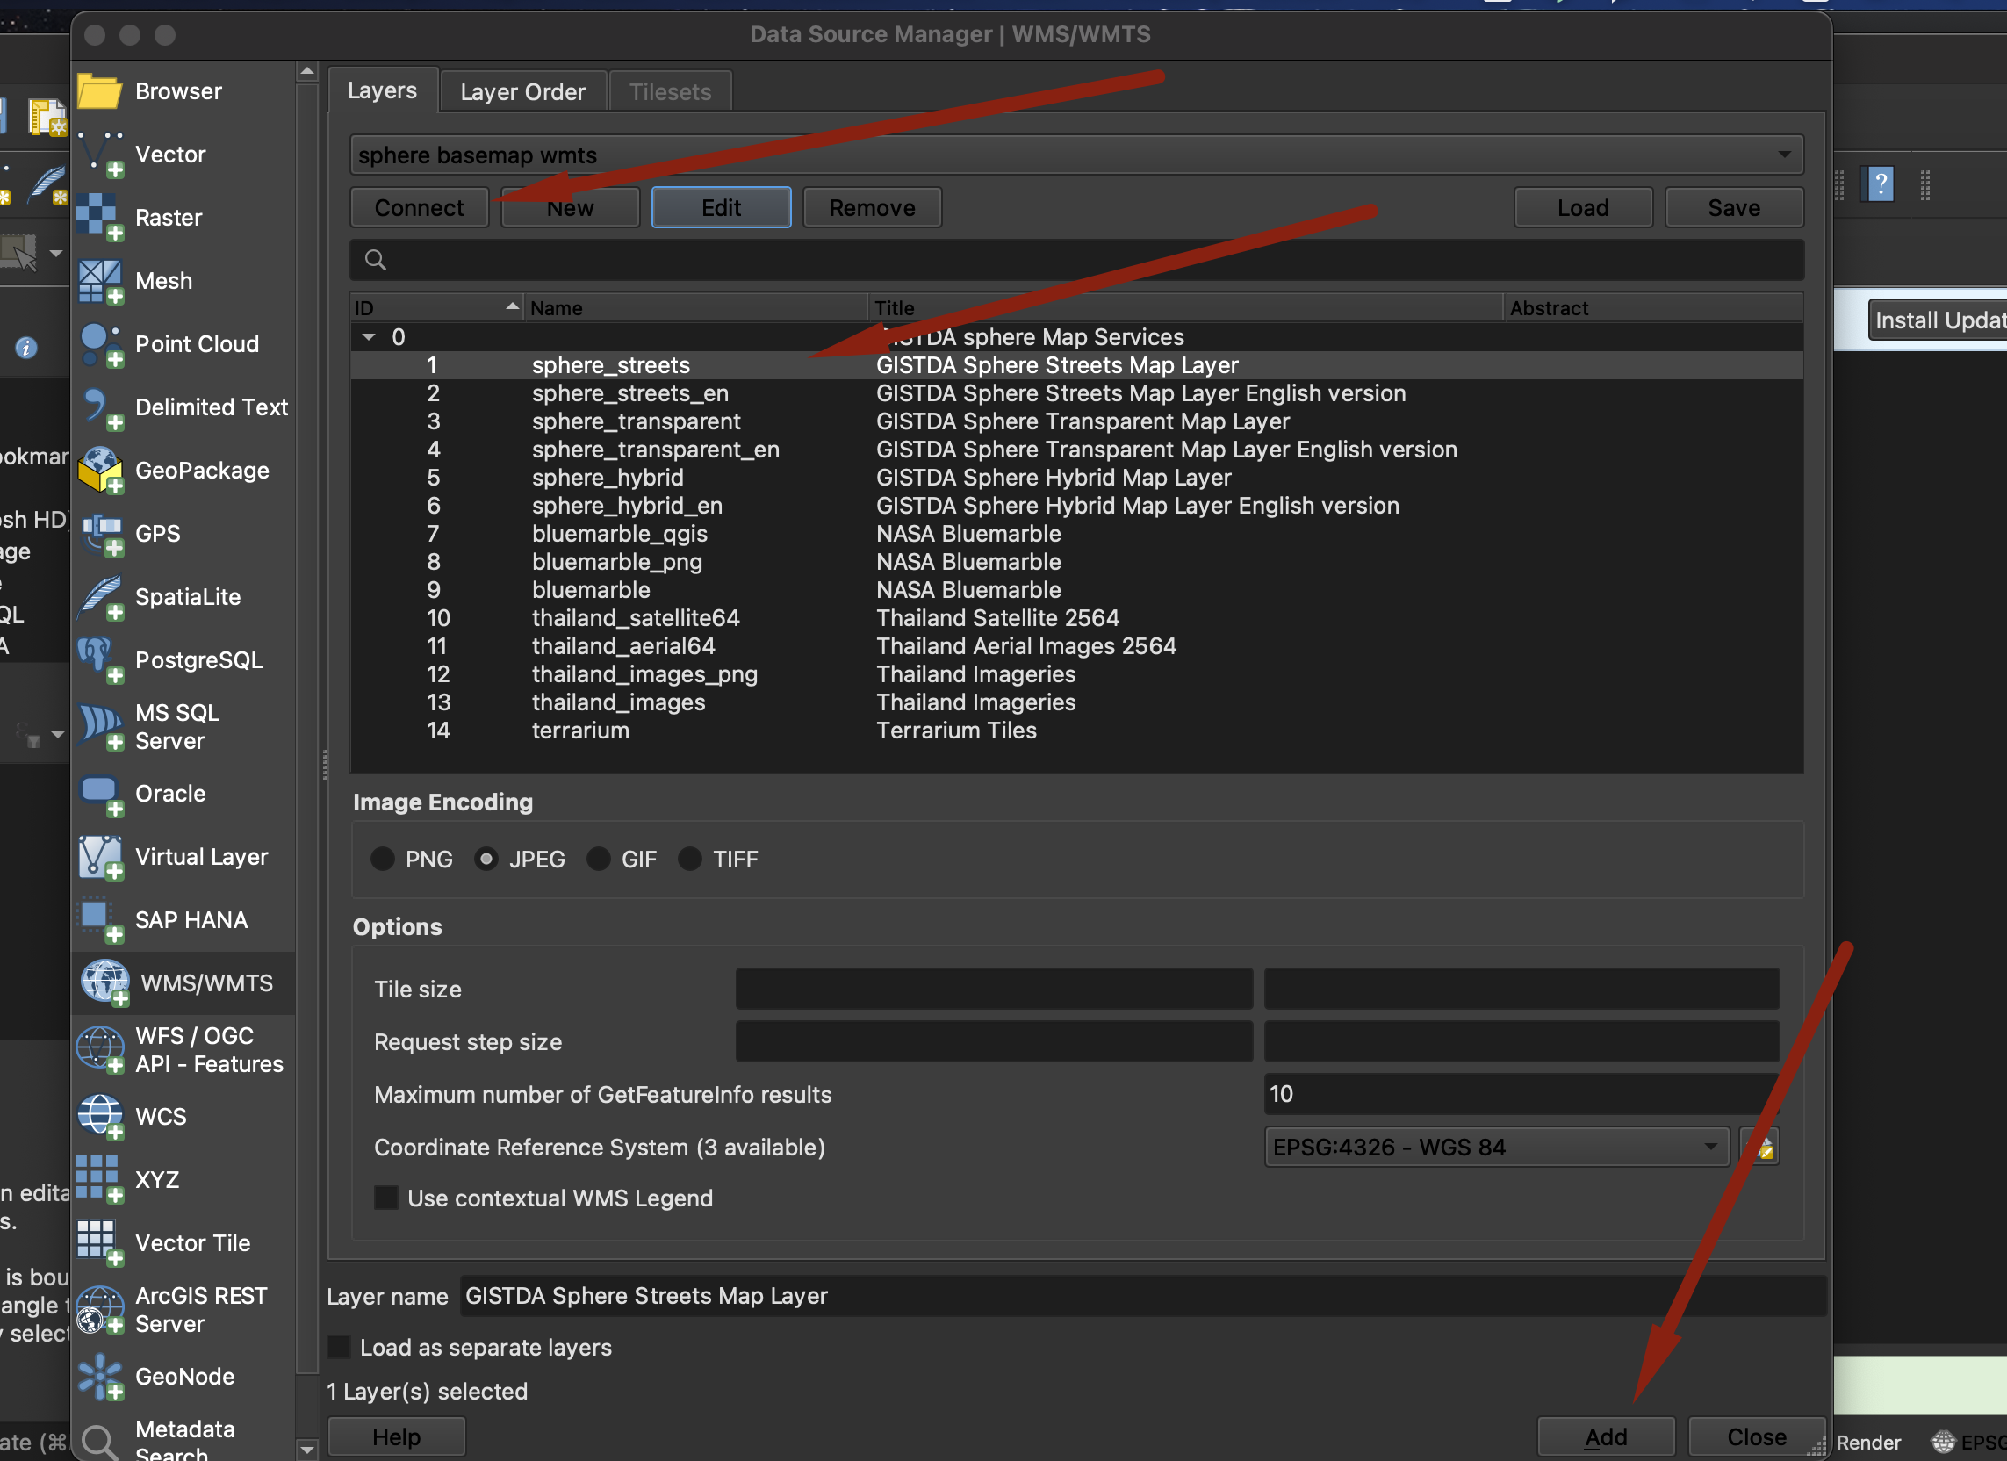2007x1461 pixels.
Task: Click Add to load selected layer
Action: click(1605, 1436)
